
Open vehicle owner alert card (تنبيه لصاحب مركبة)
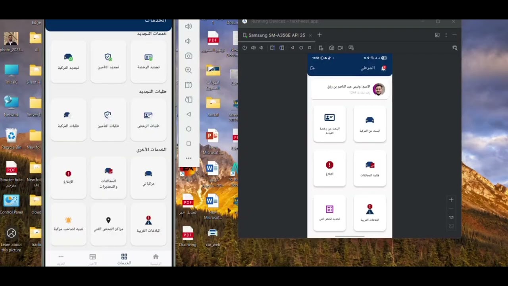(x=69, y=224)
